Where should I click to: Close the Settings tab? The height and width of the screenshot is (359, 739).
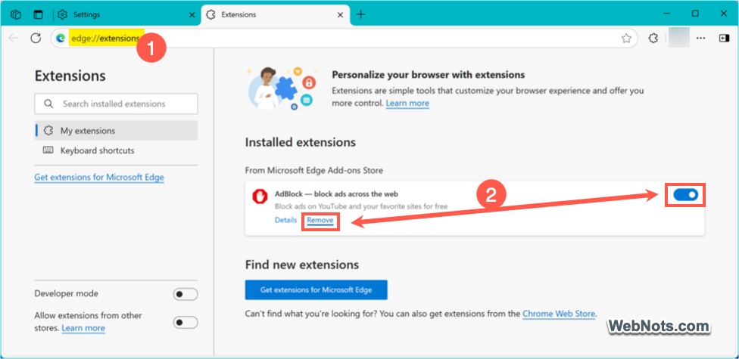192,15
